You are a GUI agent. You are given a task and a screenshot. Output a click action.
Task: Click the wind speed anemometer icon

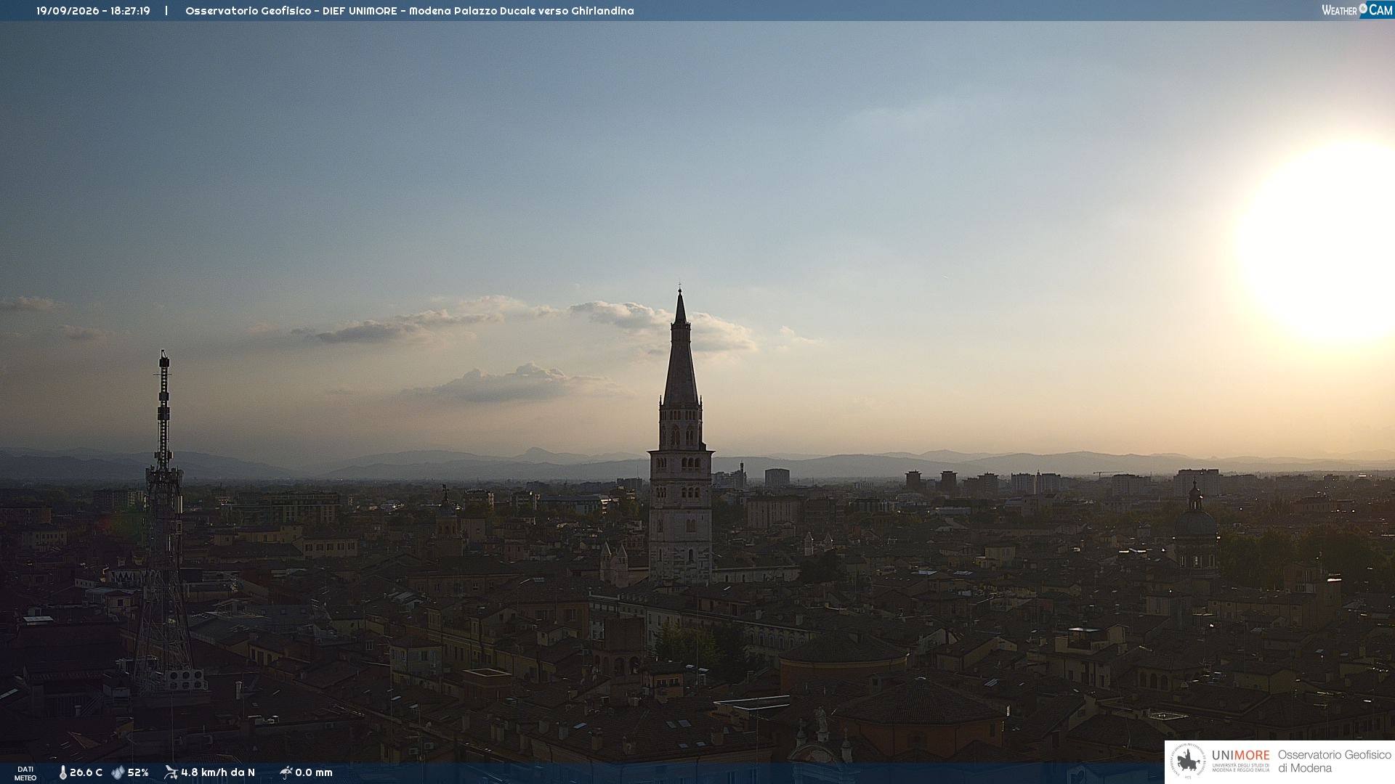point(171,772)
